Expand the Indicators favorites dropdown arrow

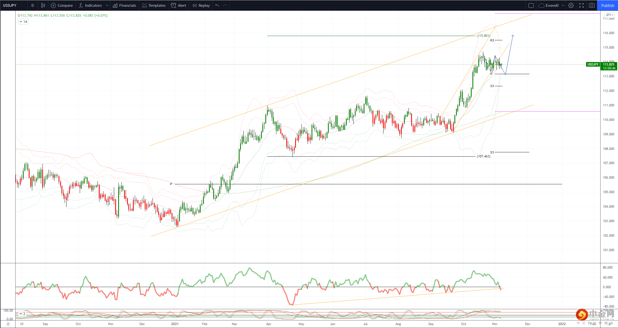[x=107, y=5]
